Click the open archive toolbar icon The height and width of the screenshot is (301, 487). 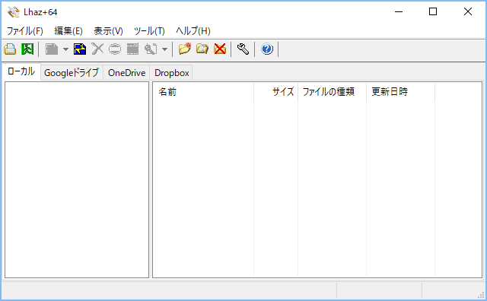tap(10, 49)
